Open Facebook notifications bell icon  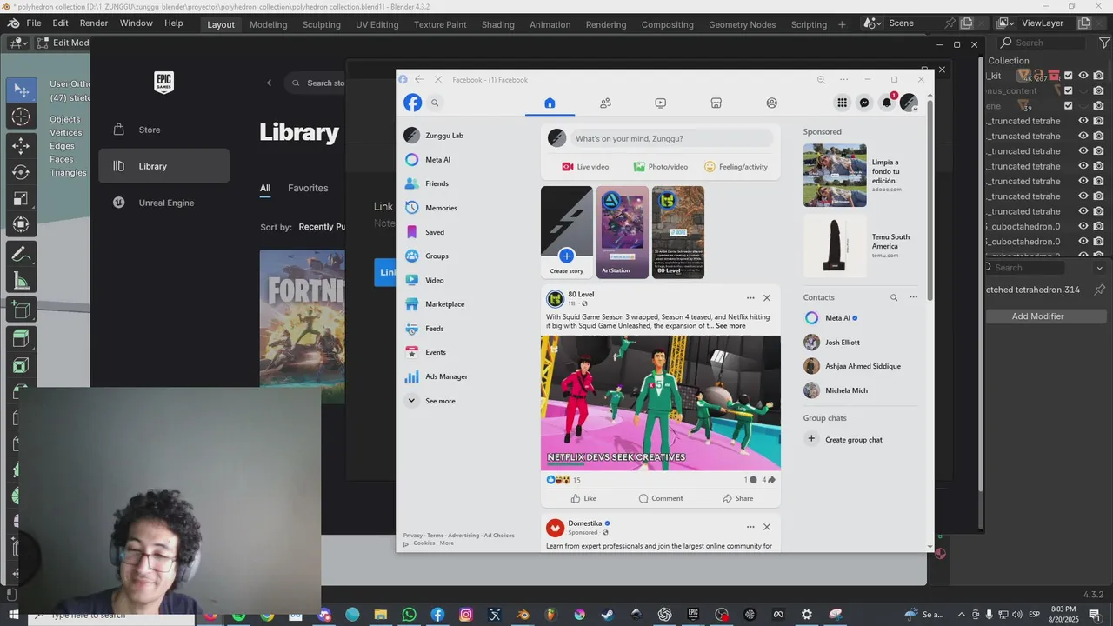(x=887, y=103)
